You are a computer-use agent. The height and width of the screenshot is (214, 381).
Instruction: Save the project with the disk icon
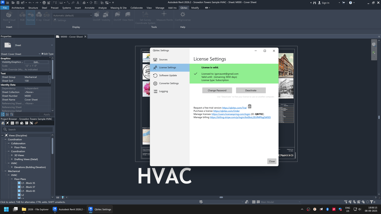pyautogui.click(x=18, y=3)
